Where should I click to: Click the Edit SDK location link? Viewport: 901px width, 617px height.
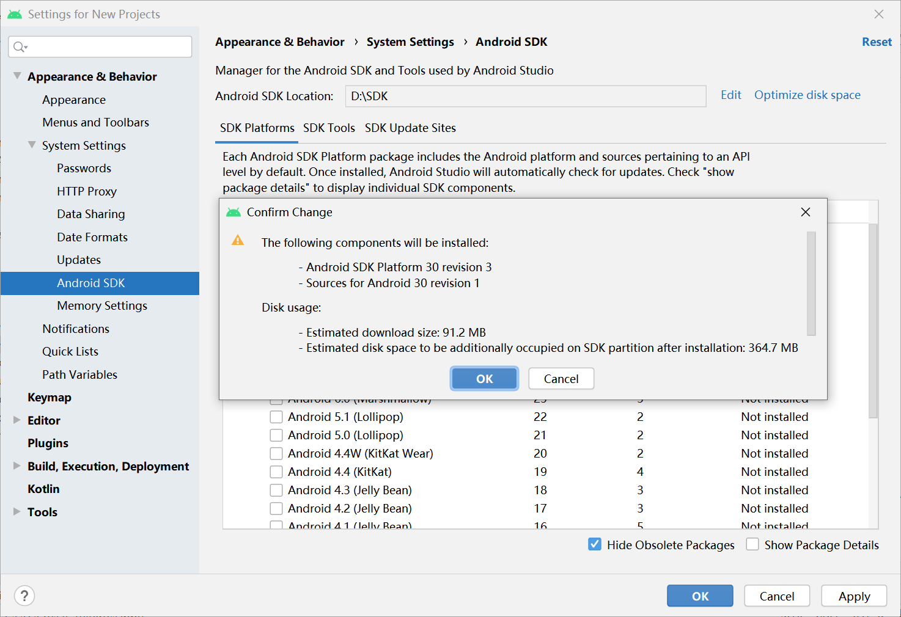click(731, 95)
